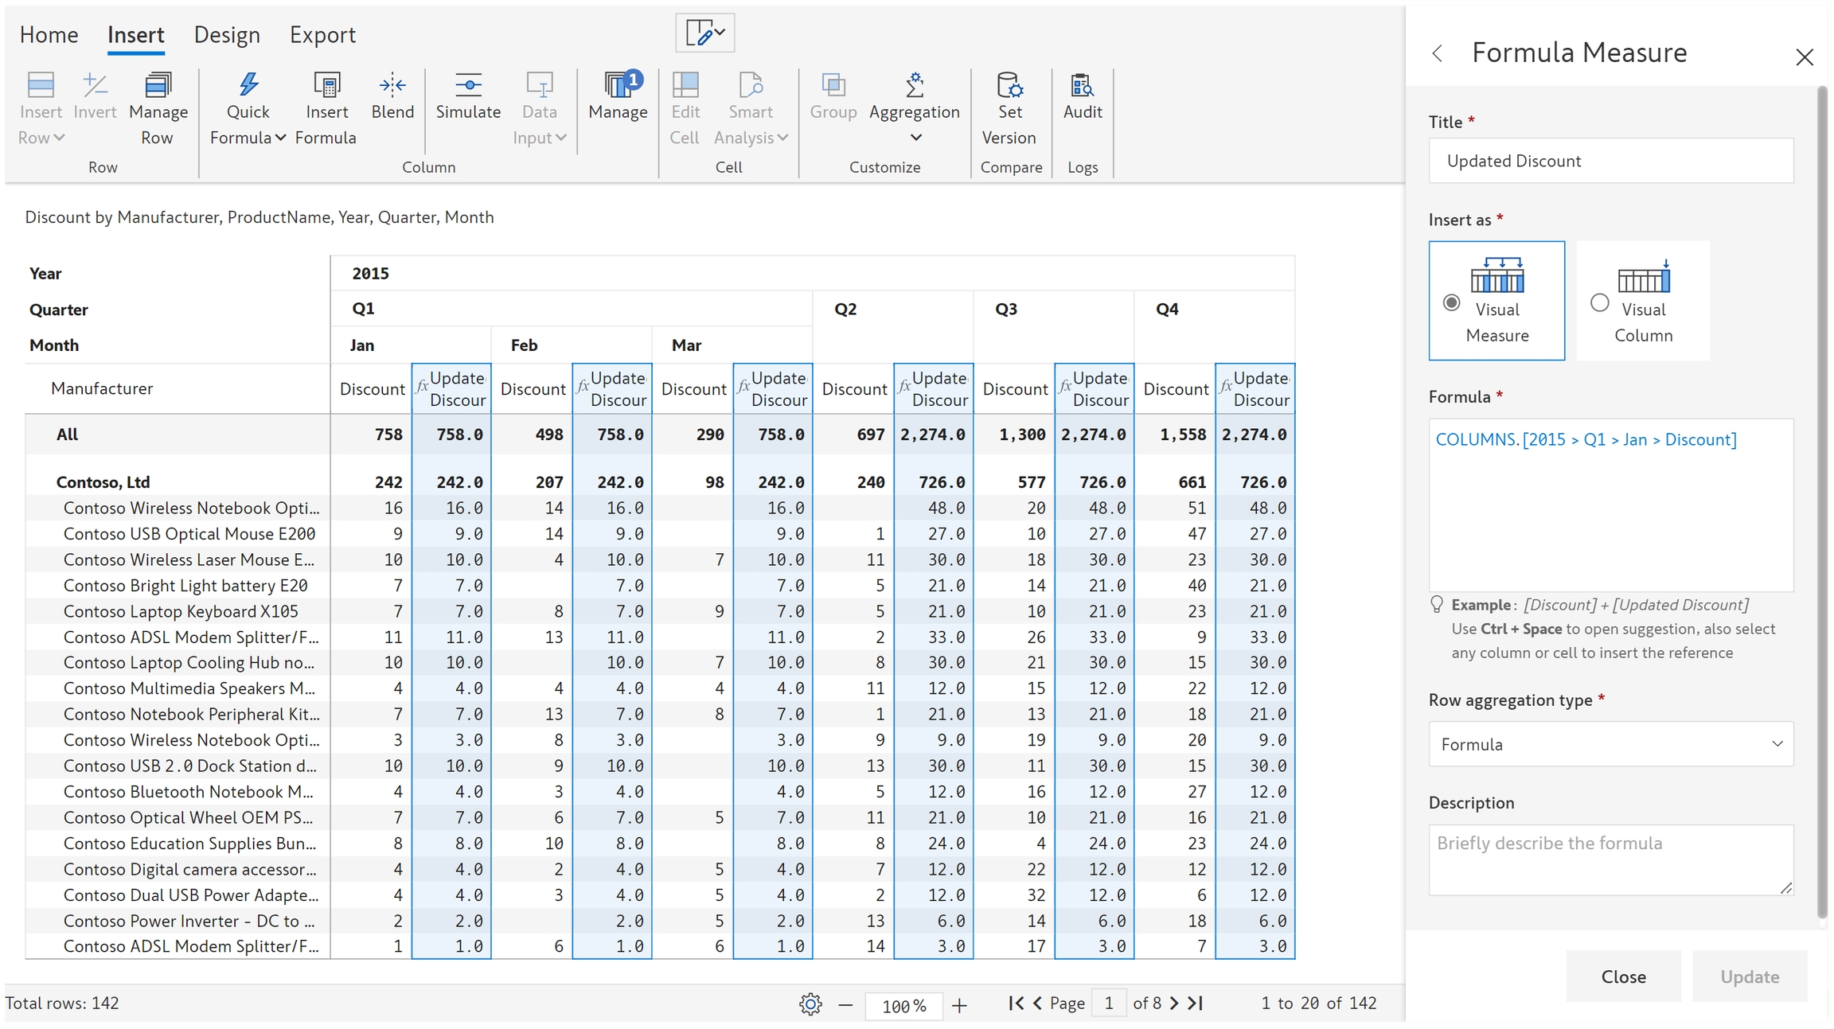This screenshot has width=1834, height=1029.
Task: Go to the next page arrow
Action: click(1174, 1004)
